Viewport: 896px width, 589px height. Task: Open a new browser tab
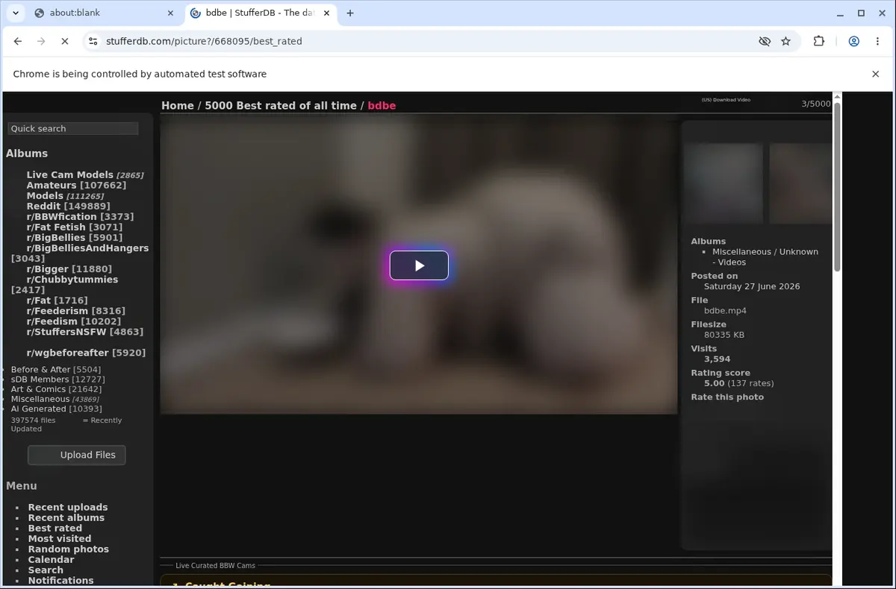coord(350,13)
